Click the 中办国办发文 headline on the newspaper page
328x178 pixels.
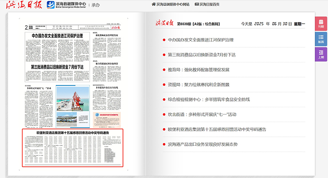(x=55, y=36)
